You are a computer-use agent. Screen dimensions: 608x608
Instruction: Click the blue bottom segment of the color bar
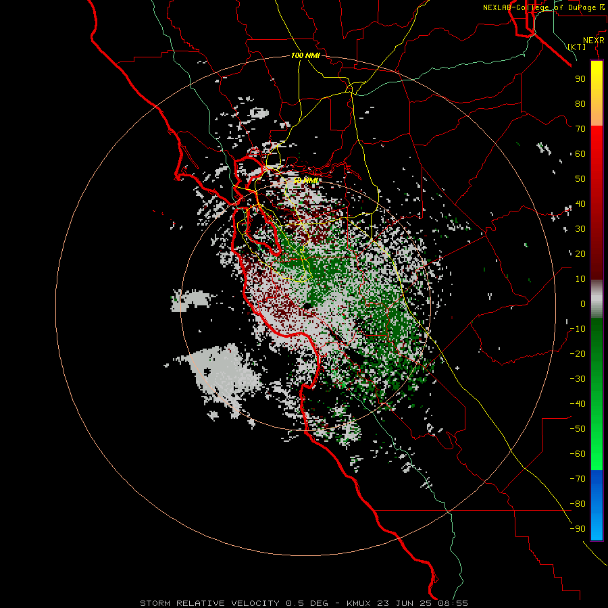coord(597,505)
